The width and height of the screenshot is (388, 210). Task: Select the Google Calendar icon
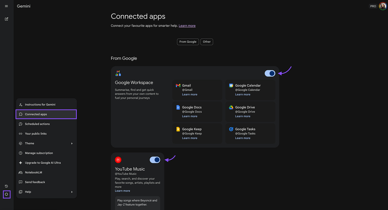click(231, 85)
